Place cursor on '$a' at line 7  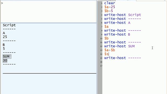[106, 27]
